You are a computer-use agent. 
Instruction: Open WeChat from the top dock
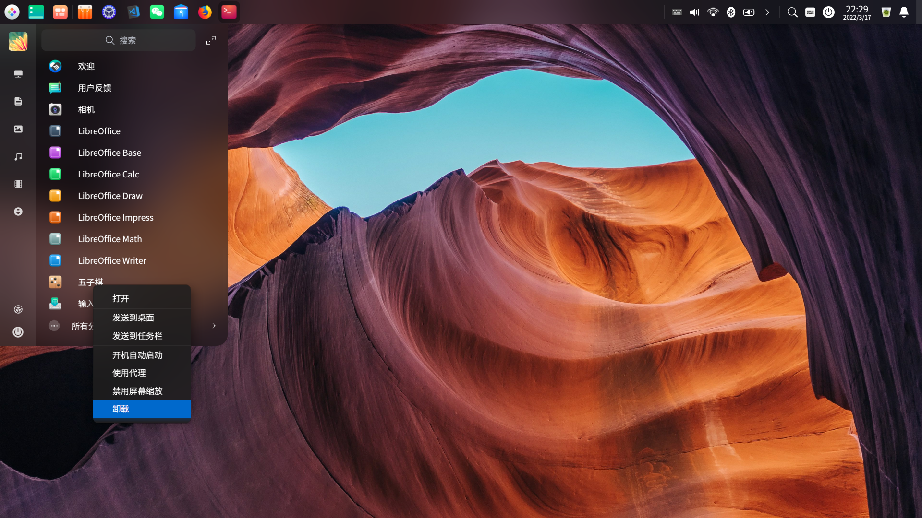coord(157,12)
